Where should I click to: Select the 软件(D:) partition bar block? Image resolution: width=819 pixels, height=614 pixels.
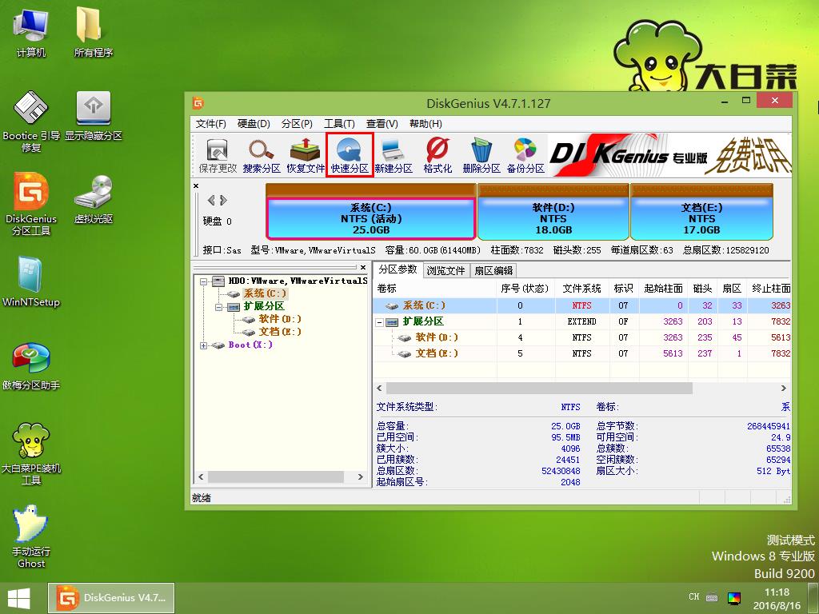pos(553,218)
